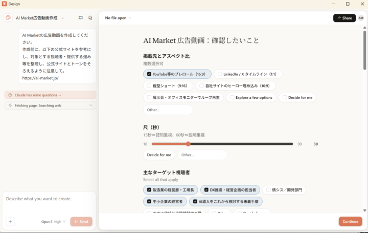Uncheck DX推進・経営企画の担当者 option
This screenshot has height=233, width=368.
(x=230, y=190)
